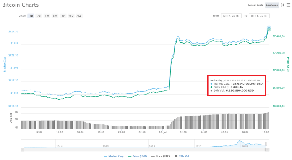Edit the From date field
The height and width of the screenshot is (160, 292).
tap(231, 16)
